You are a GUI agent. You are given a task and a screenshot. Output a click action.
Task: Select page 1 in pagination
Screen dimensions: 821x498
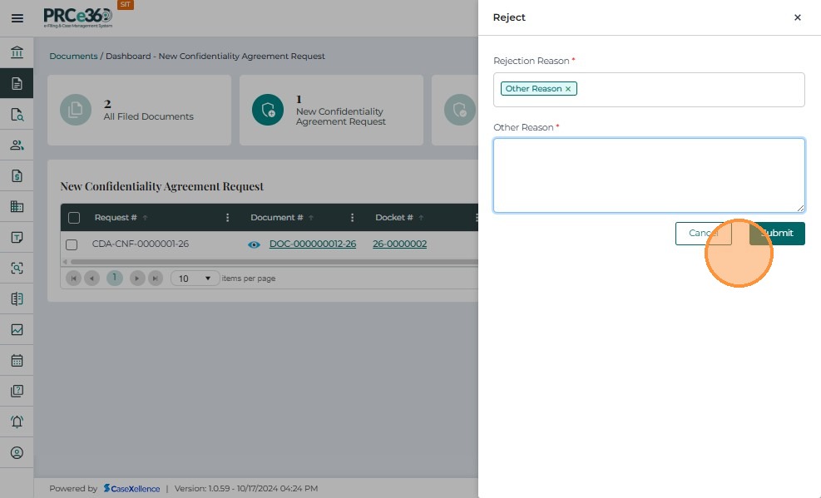[114, 279]
